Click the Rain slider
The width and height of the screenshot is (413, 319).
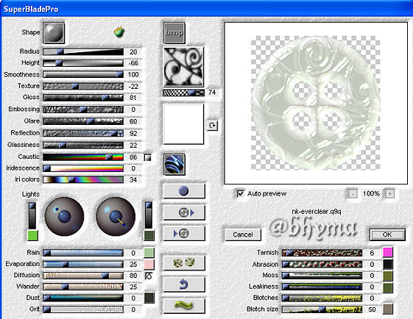click(83, 253)
